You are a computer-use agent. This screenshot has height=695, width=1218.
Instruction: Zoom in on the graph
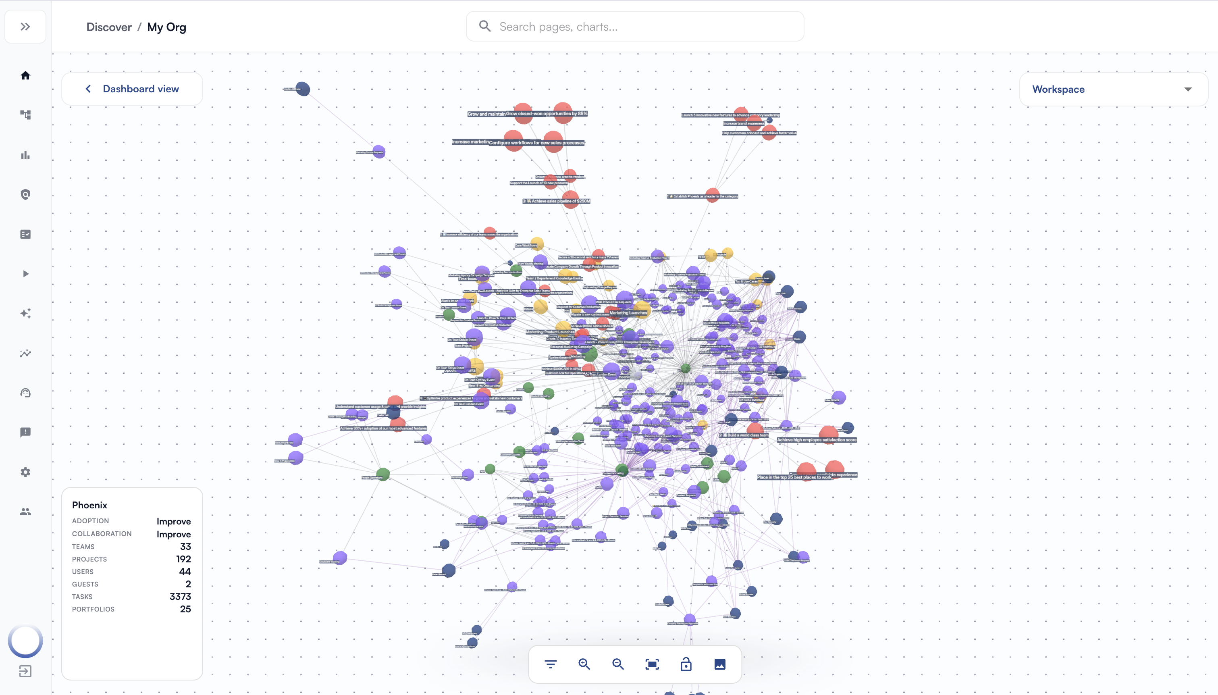click(584, 664)
